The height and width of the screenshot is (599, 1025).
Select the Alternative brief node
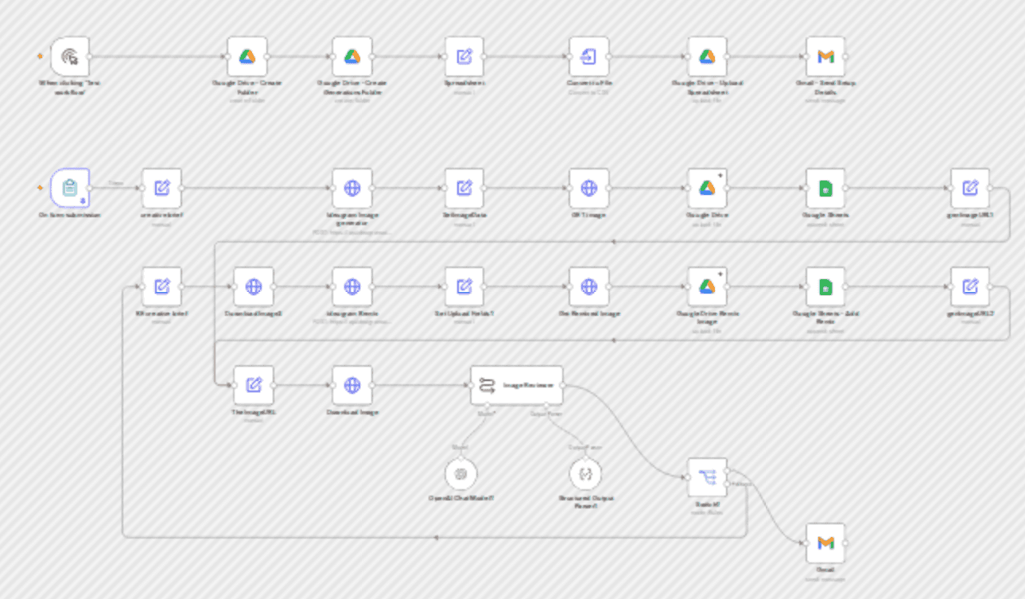[x=161, y=286]
